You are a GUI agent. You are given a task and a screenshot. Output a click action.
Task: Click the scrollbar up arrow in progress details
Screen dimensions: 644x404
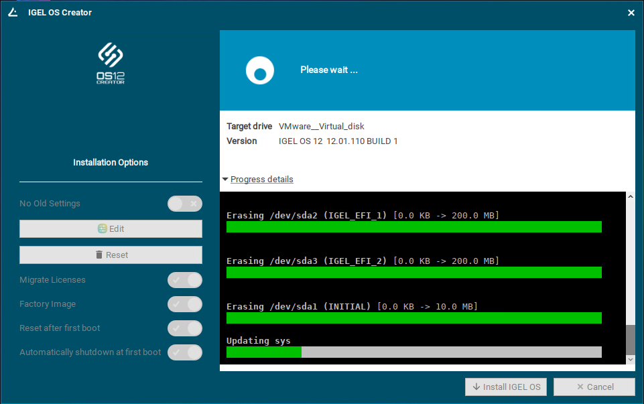pyautogui.click(x=630, y=196)
